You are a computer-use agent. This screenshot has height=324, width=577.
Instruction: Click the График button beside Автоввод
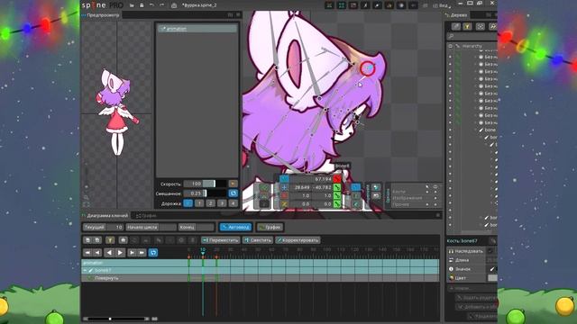[270, 227]
